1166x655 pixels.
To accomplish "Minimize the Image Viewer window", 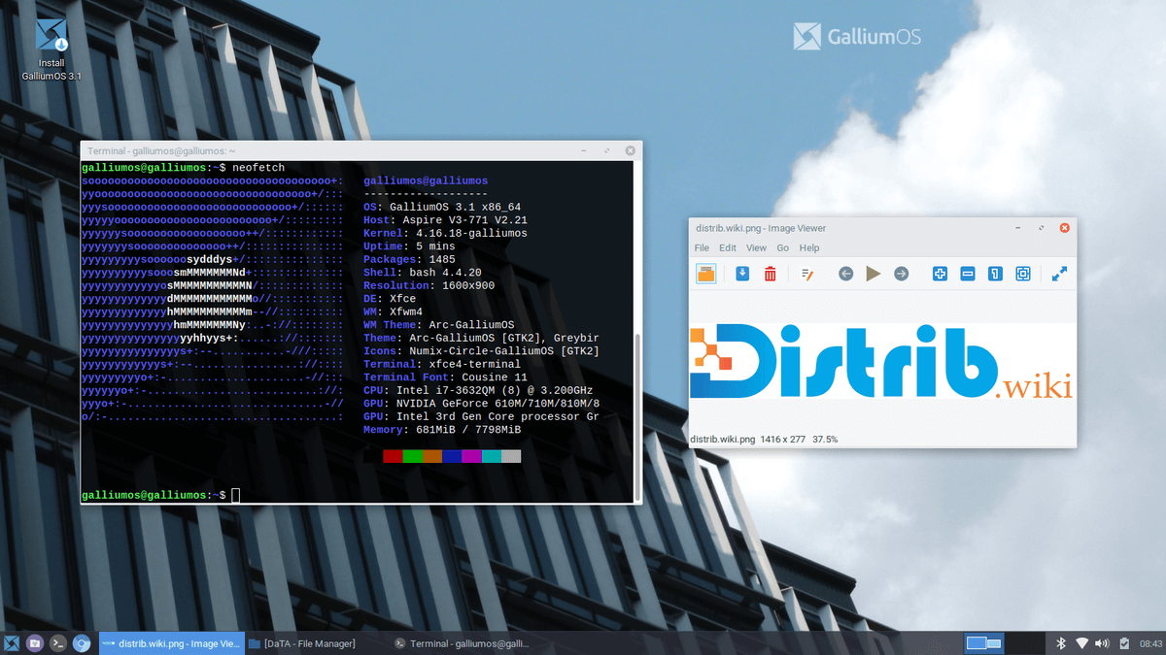I will point(1017,228).
